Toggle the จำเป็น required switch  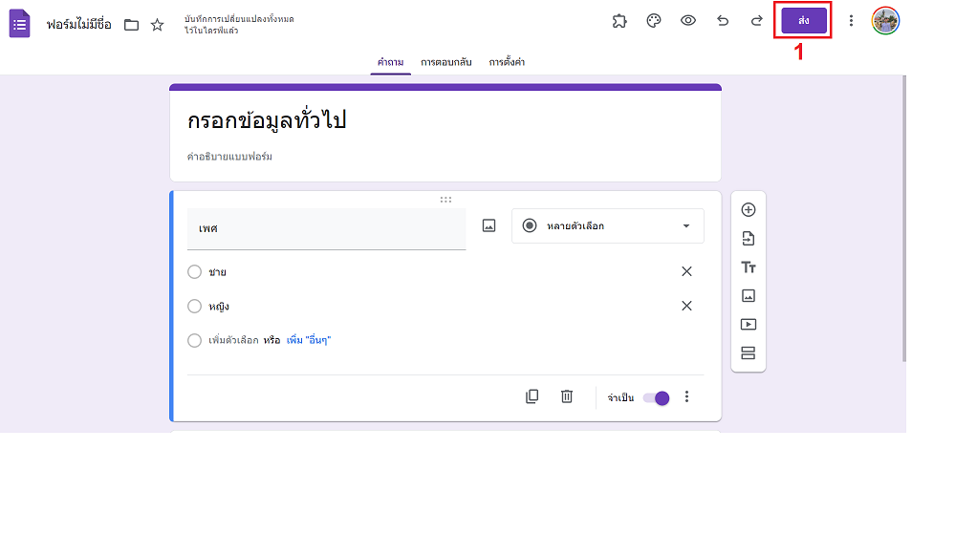657,398
